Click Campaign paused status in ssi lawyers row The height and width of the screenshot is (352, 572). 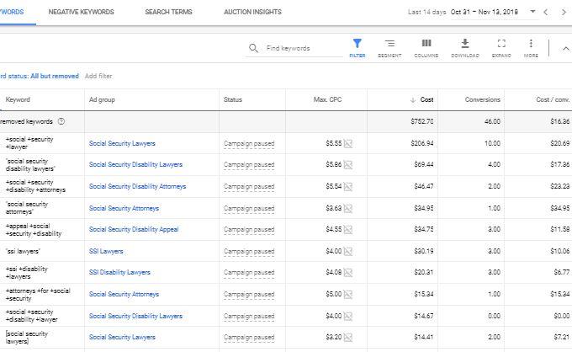[x=249, y=251]
